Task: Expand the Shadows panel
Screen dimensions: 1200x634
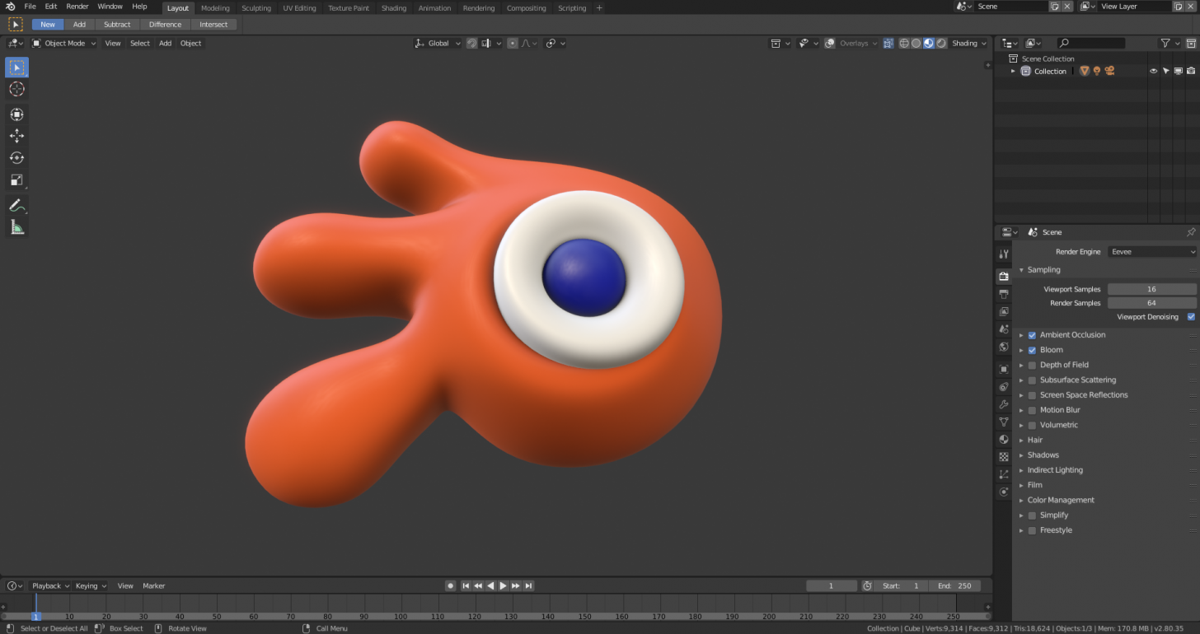Action: tap(1022, 455)
